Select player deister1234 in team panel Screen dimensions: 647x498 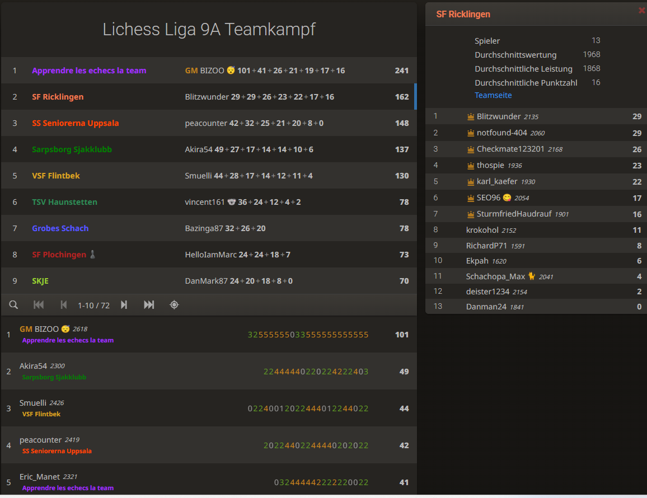pyautogui.click(x=536, y=292)
